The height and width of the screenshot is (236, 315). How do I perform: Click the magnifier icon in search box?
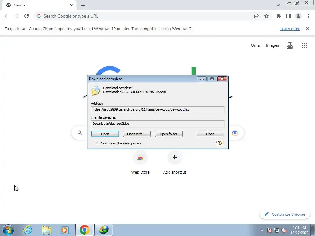[x=80, y=133]
